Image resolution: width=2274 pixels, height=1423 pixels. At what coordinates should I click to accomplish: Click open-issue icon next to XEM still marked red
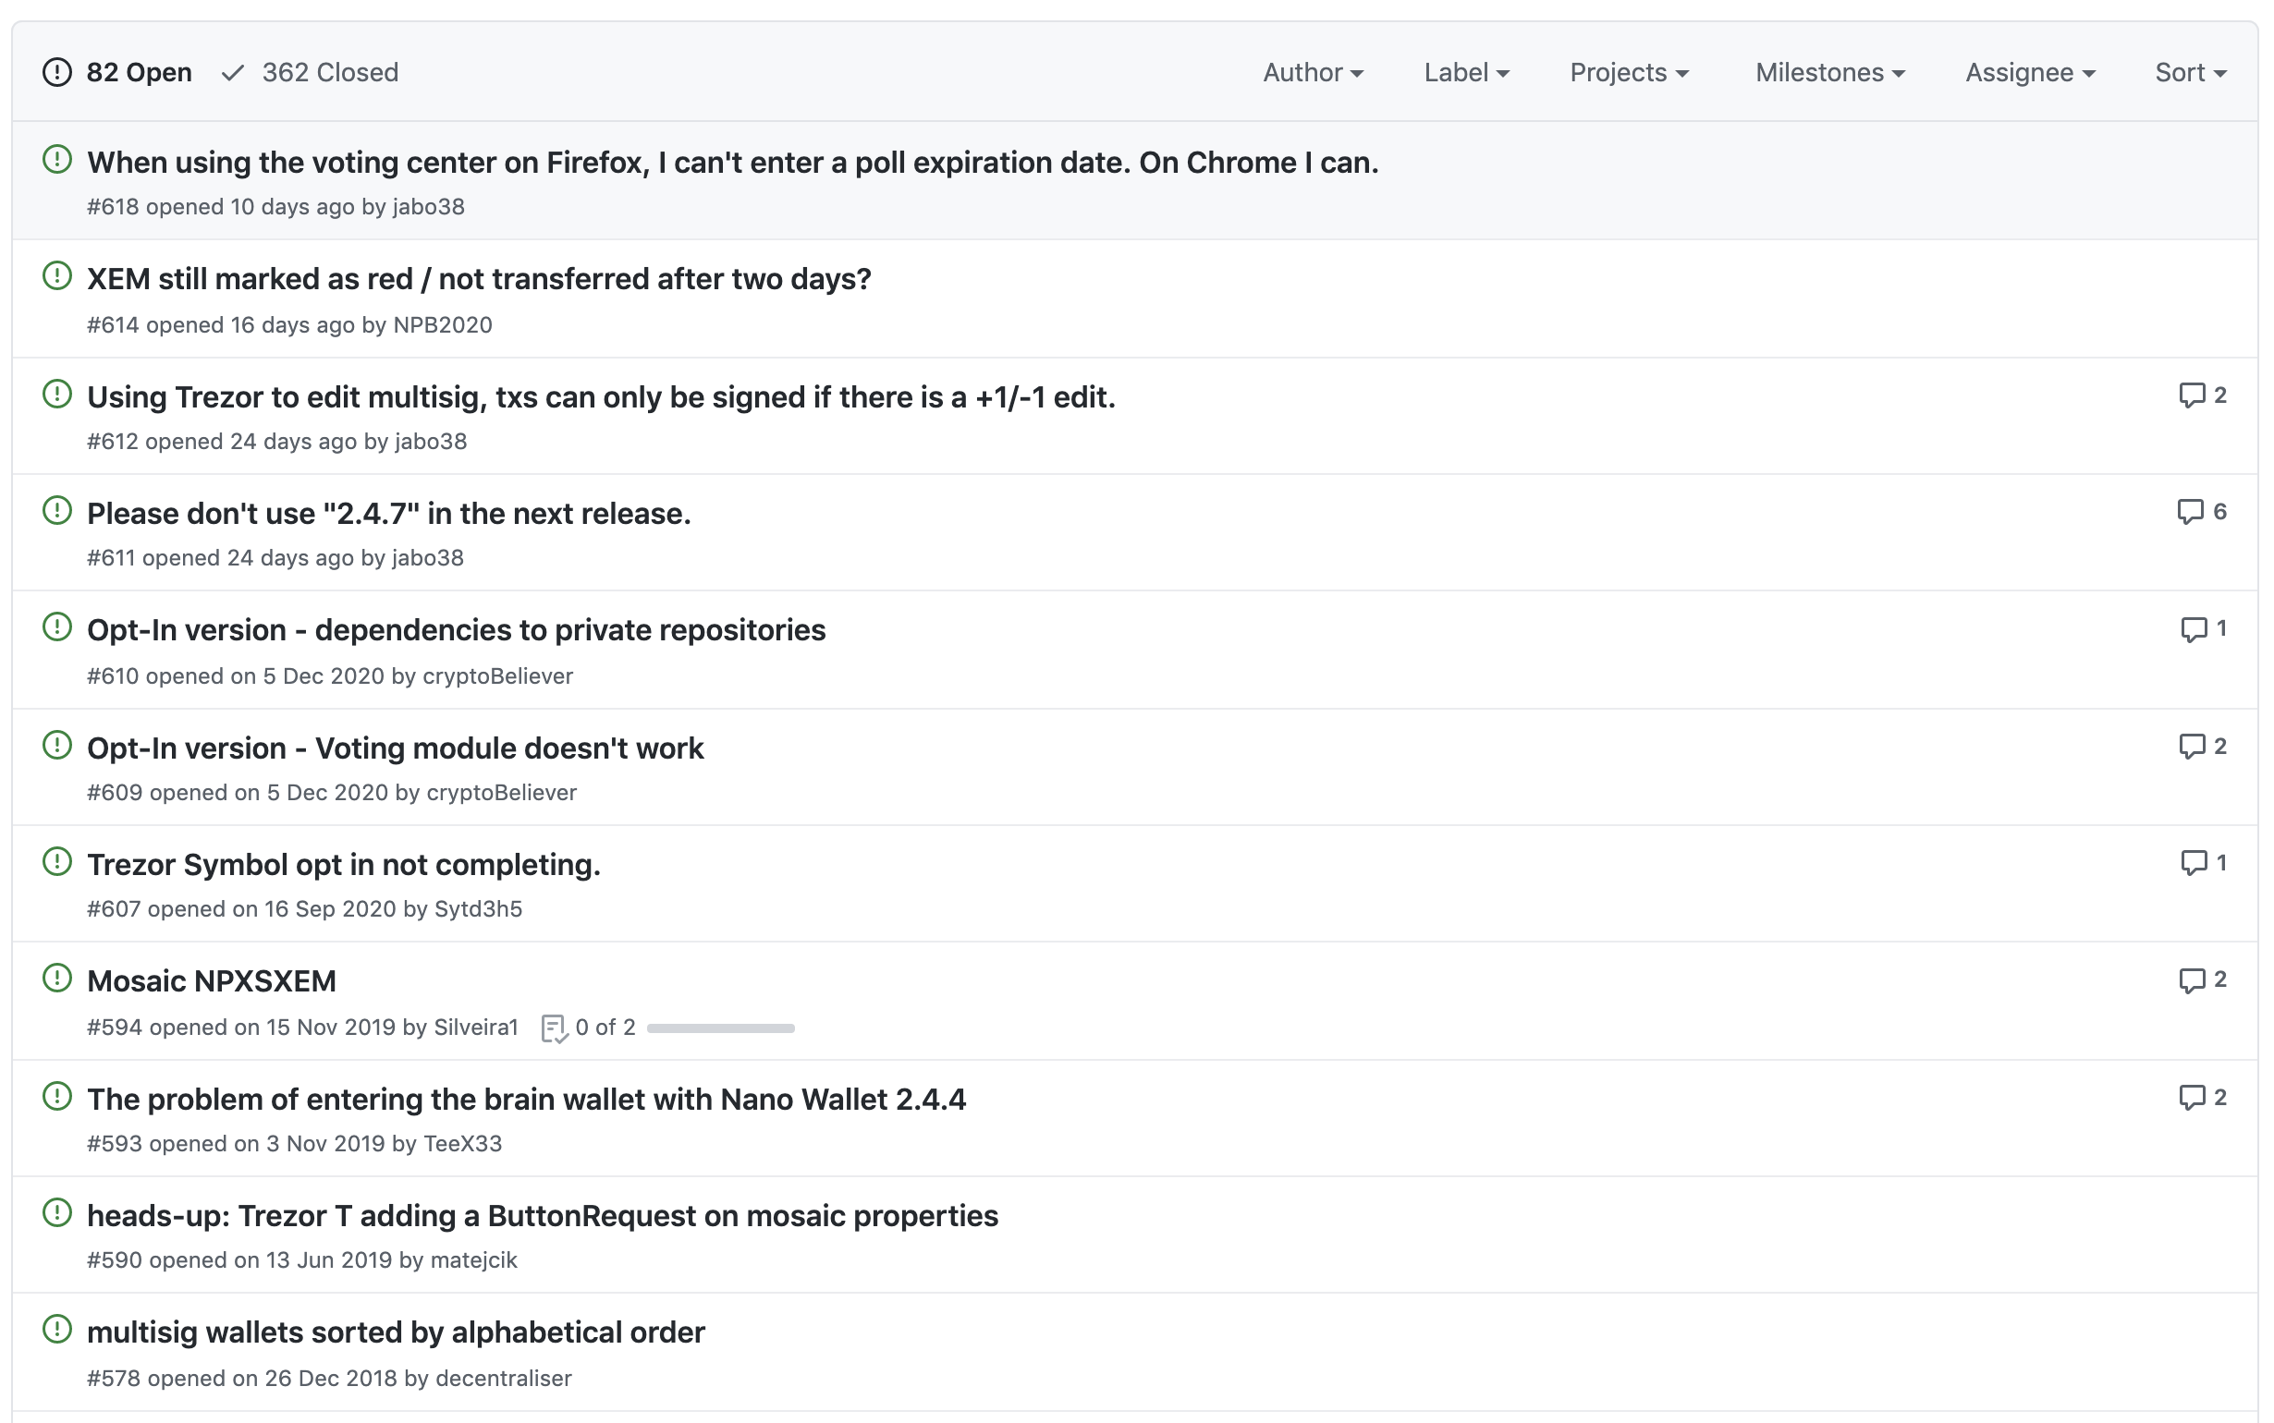[57, 276]
